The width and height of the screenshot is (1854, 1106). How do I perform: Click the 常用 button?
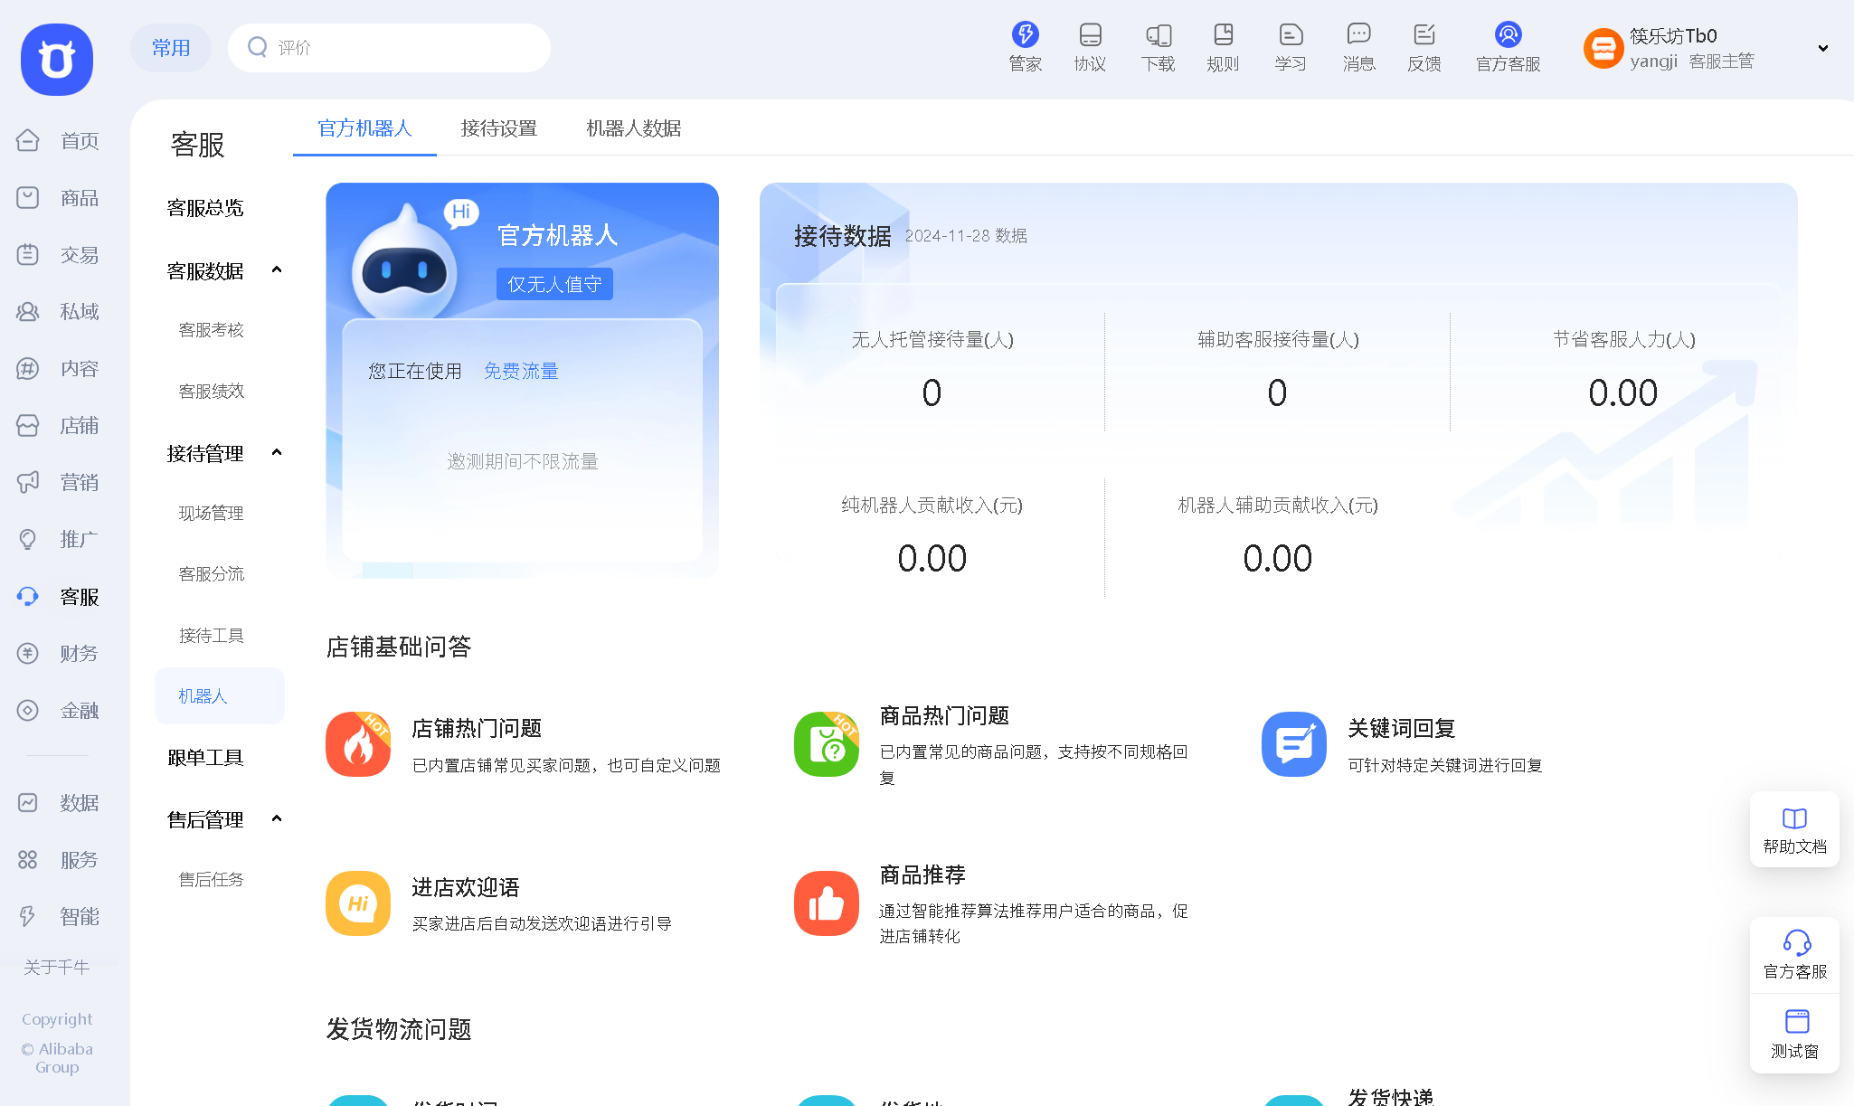[171, 48]
